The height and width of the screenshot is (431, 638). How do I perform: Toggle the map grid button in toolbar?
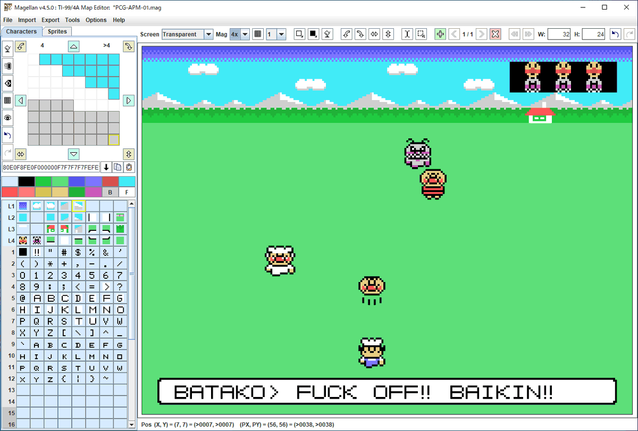[258, 34]
